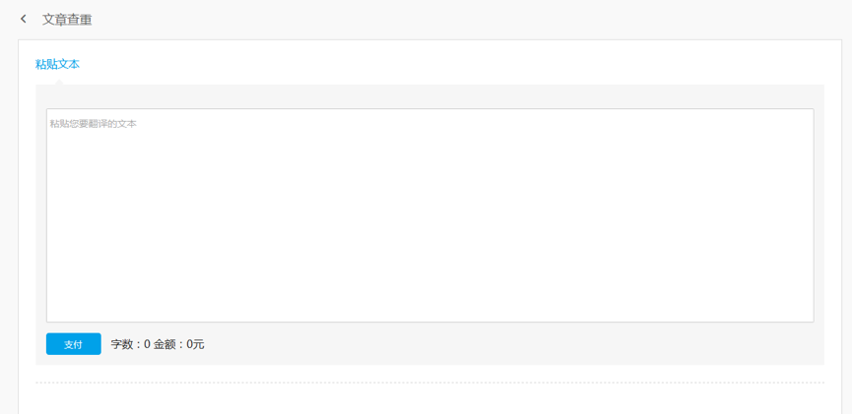This screenshot has width=852, height=414.
Task: Open the blue 粘贴文本 tab label
Action: [57, 64]
